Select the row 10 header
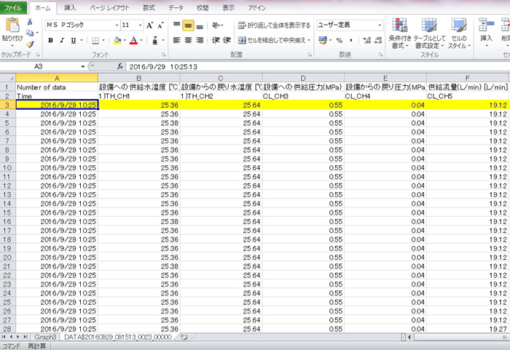The image size is (510, 350). pyautogui.click(x=7, y=168)
